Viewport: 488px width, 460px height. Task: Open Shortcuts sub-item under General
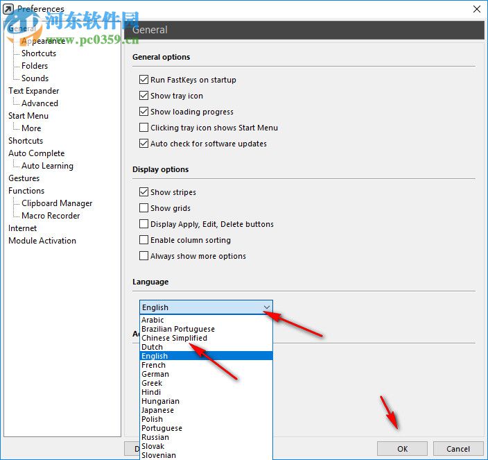(x=39, y=53)
